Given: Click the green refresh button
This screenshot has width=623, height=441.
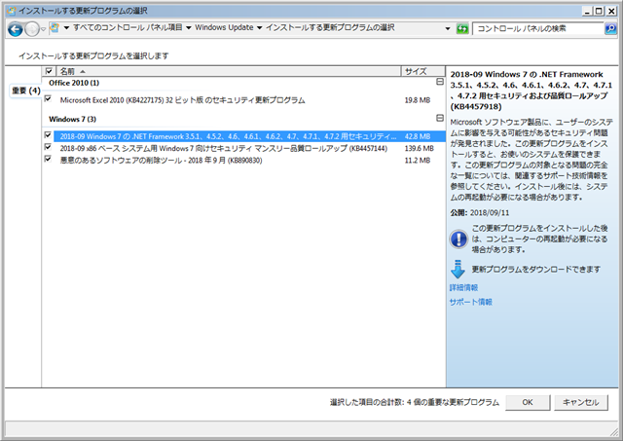Looking at the screenshot, I should click(462, 28).
